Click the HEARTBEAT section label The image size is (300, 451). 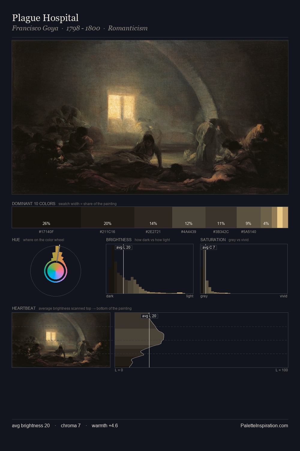coord(24,308)
